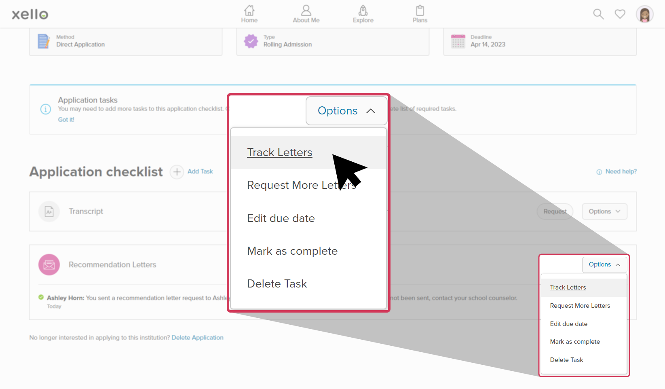The height and width of the screenshot is (389, 665).
Task: Collapse the Recommendation Letters Options menu
Action: (x=604, y=264)
